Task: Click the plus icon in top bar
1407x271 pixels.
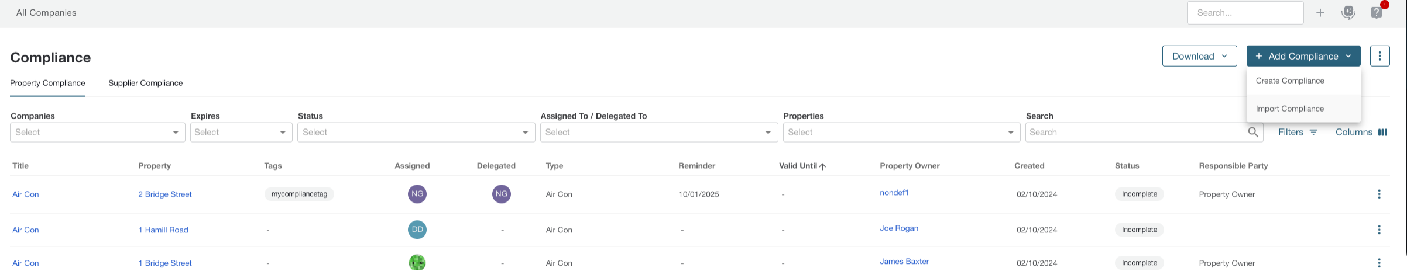Action: [1320, 13]
